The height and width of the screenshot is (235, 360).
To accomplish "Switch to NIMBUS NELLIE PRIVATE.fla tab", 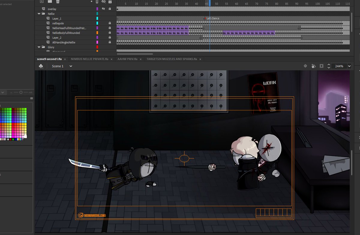I will 89,59.
